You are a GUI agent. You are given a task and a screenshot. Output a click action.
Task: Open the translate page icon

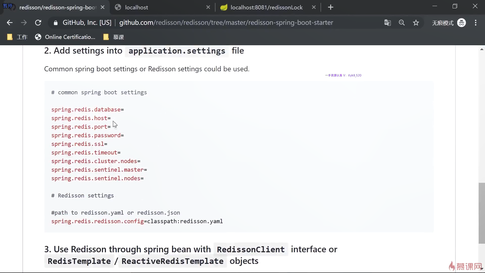pos(387,23)
